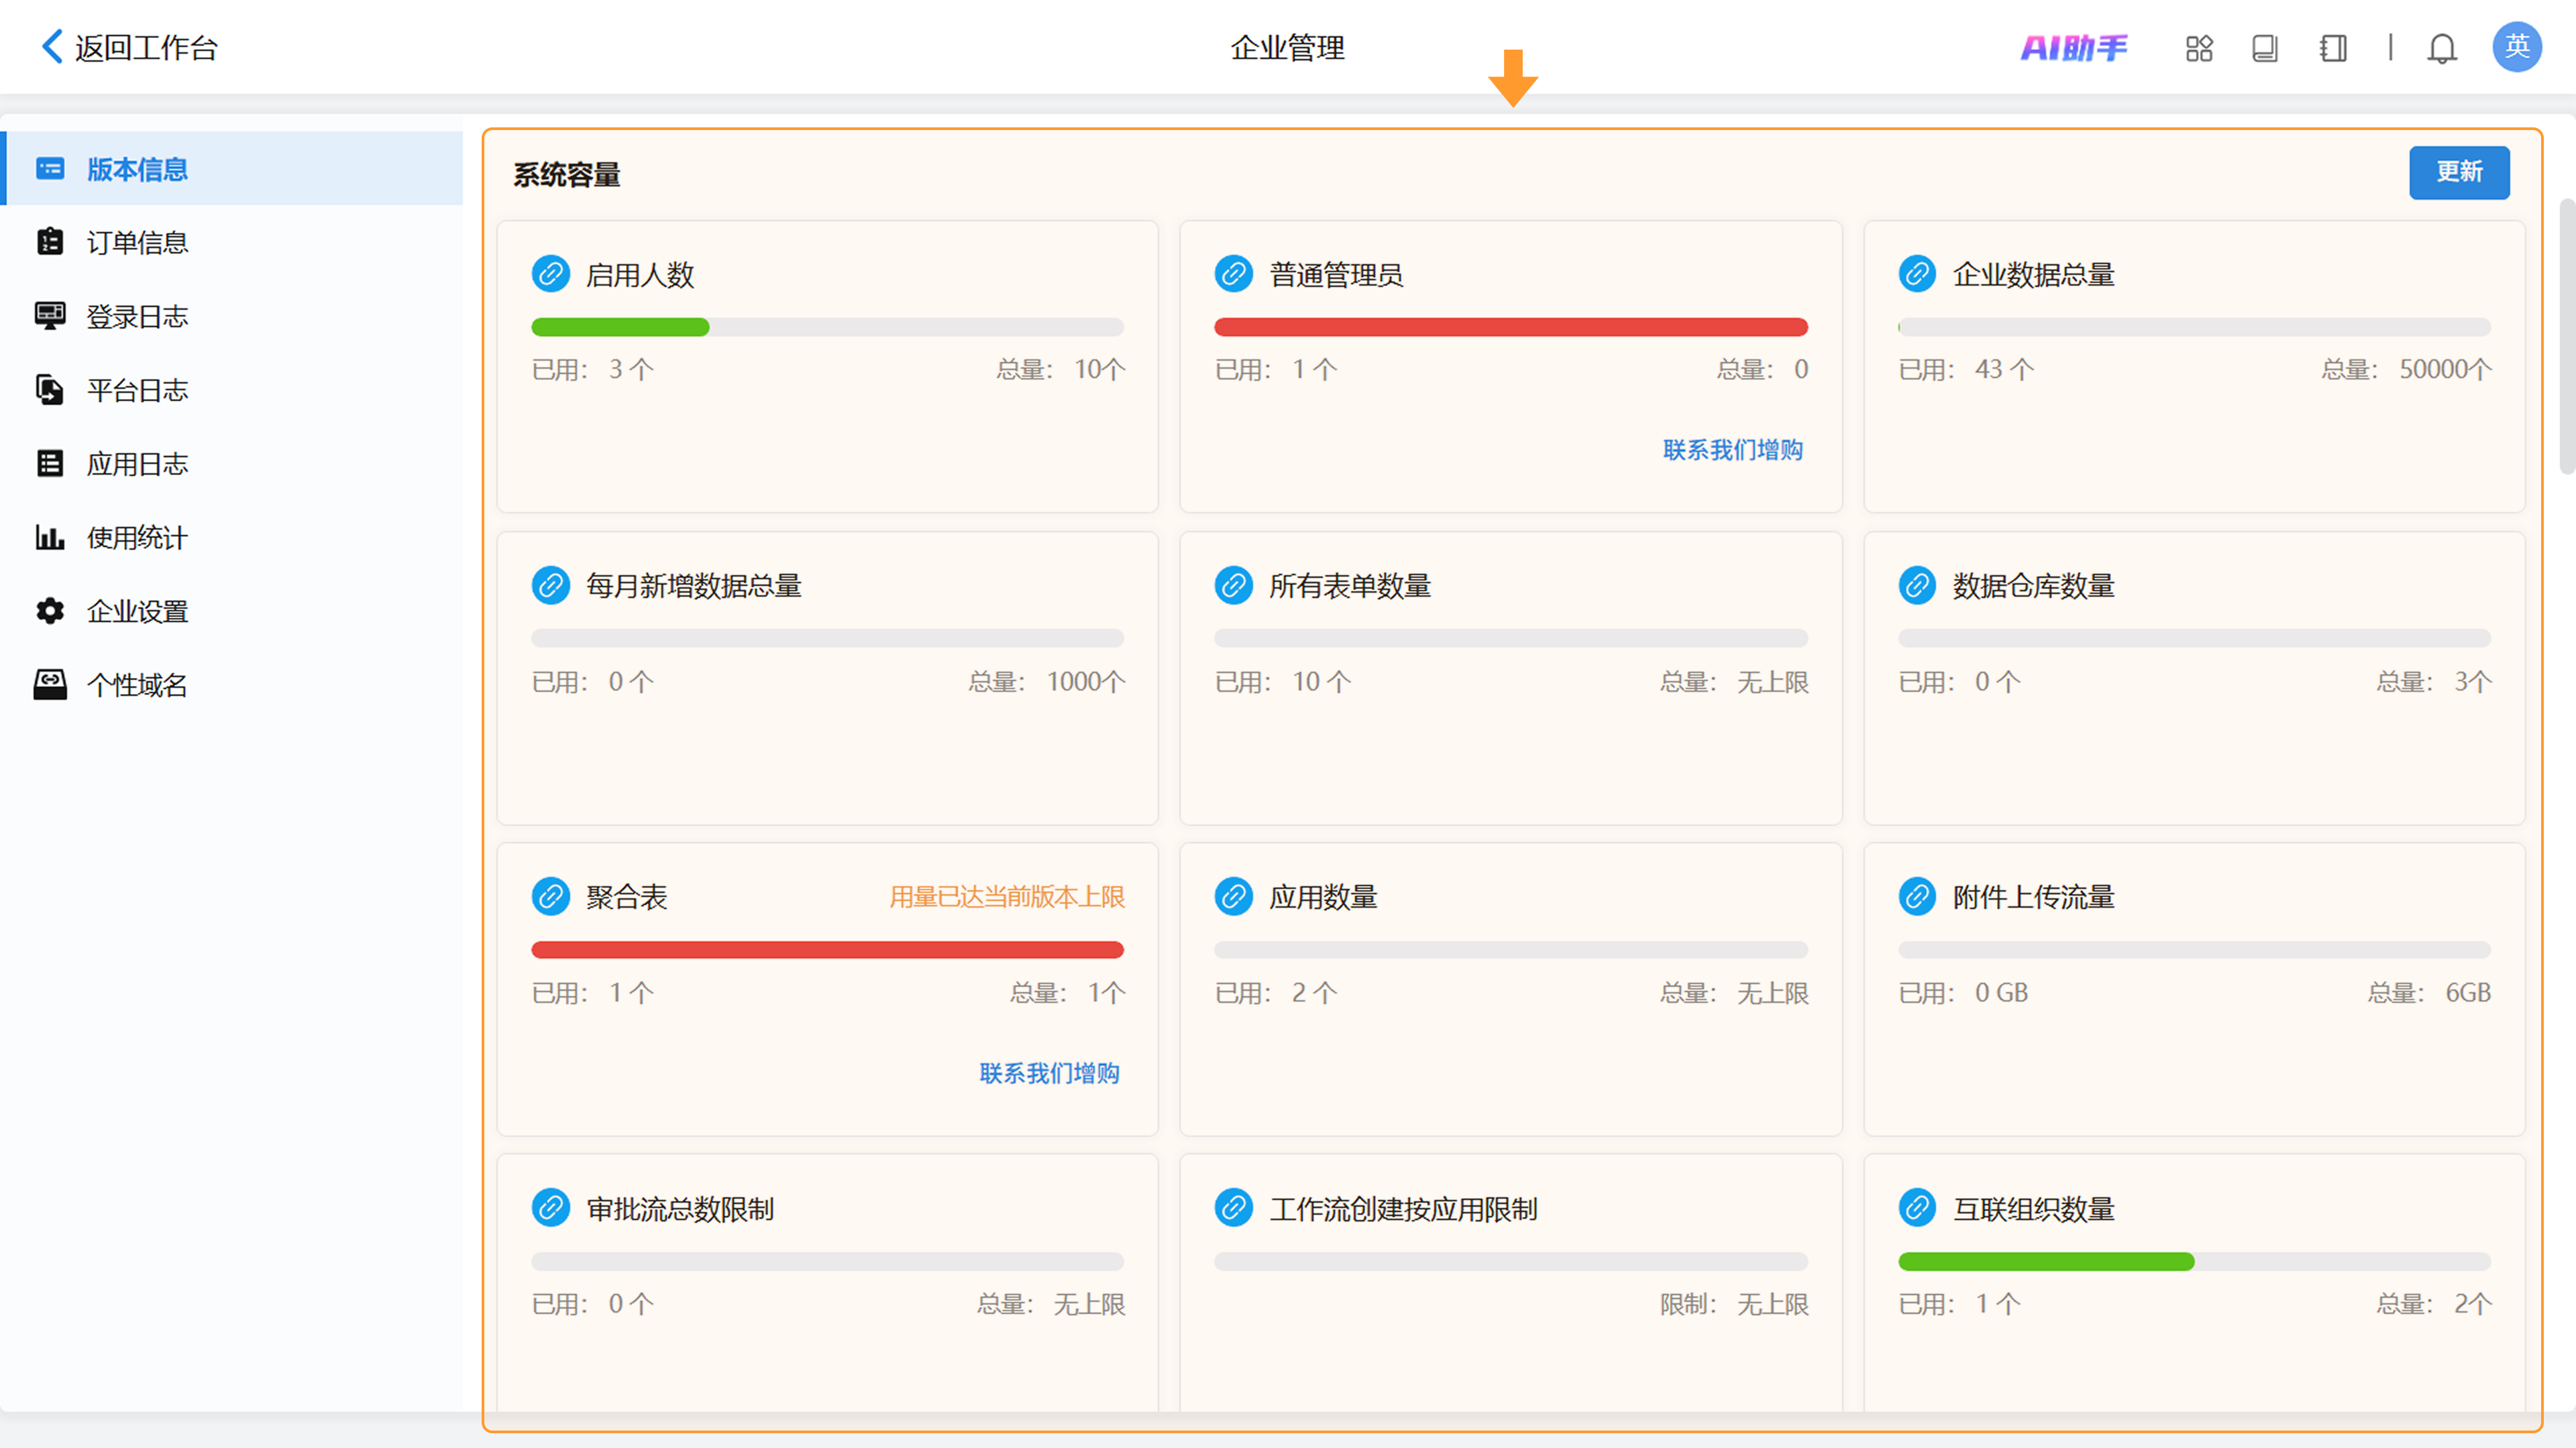This screenshot has height=1448, width=2576.
Task: Click the 应用日志 list icon
Action: (x=50, y=464)
